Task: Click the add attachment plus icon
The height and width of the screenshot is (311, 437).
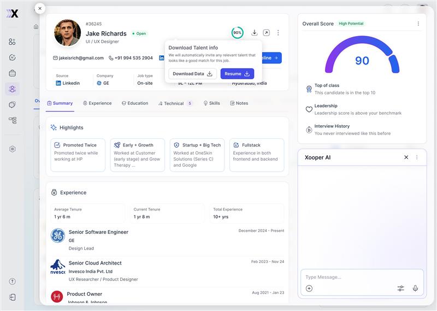Action: coord(309,289)
